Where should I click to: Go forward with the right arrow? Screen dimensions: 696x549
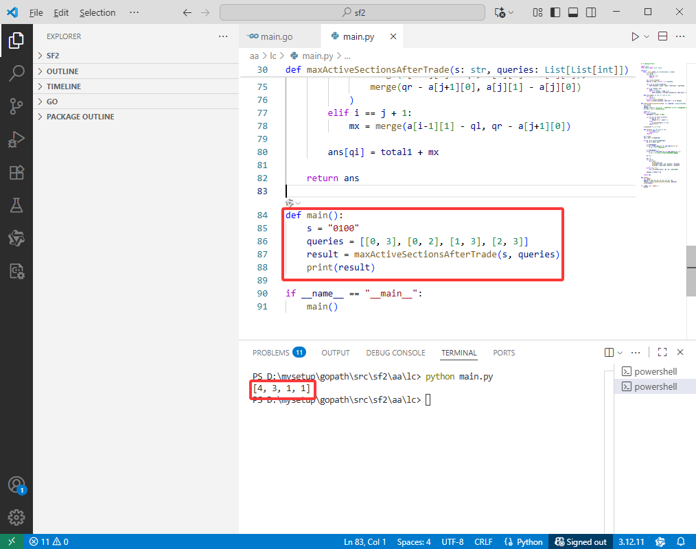205,13
